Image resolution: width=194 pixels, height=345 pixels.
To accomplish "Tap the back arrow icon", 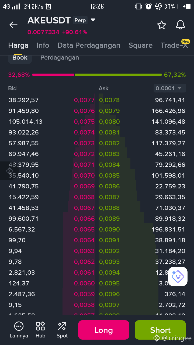I will pos(13,25).
